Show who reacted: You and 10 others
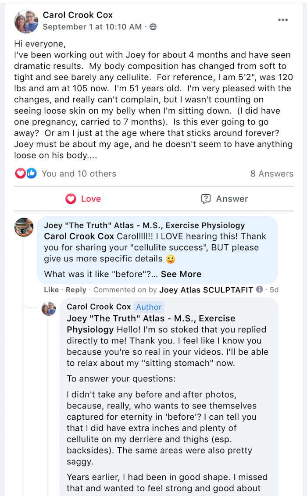 pos(79,174)
